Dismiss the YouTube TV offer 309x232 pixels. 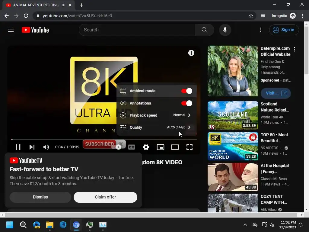40,197
